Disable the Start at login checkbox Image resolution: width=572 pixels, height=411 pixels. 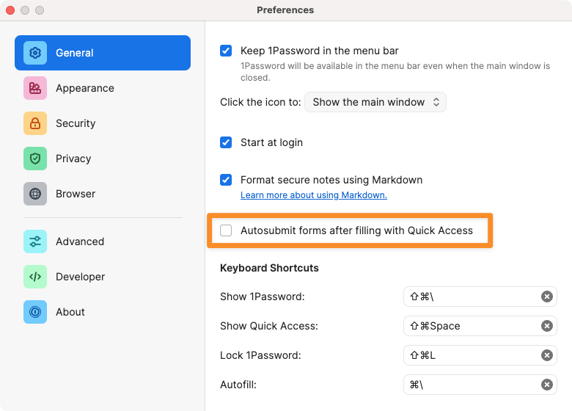(x=226, y=142)
